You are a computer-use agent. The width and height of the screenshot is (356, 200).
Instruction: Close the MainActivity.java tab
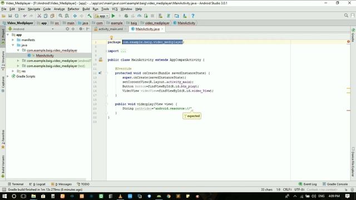point(162,29)
